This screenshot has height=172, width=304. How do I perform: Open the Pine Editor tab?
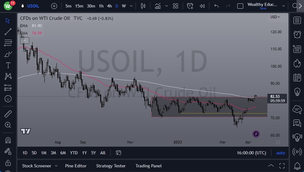pyautogui.click(x=76, y=166)
